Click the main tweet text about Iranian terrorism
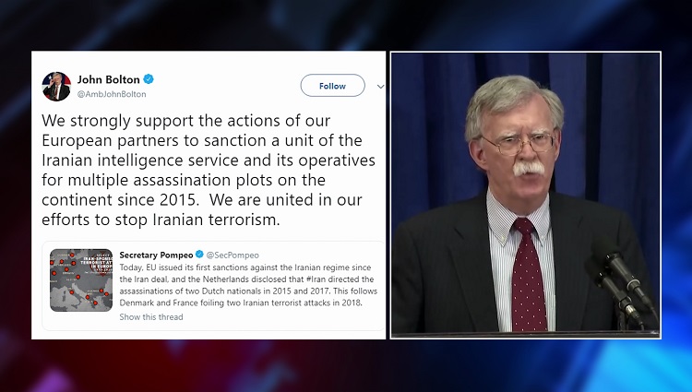The height and width of the screenshot is (392, 692). (209, 170)
